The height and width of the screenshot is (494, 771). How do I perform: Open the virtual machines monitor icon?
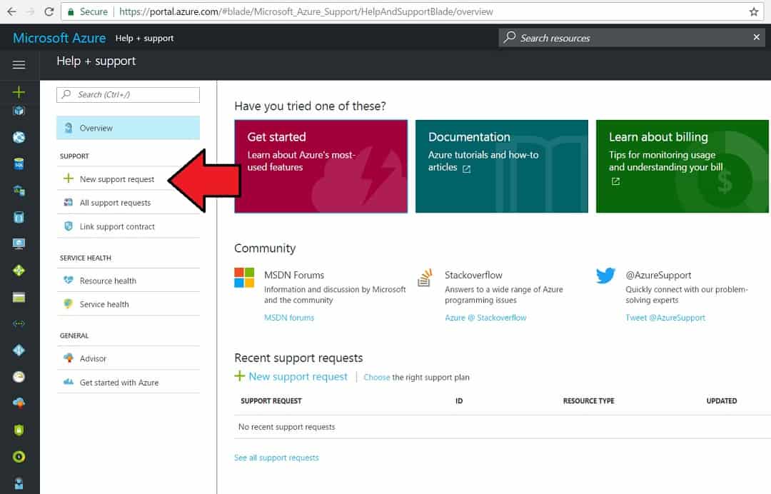click(19, 244)
